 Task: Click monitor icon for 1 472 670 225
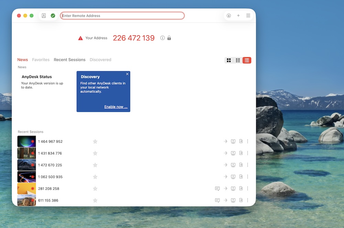[233, 165]
